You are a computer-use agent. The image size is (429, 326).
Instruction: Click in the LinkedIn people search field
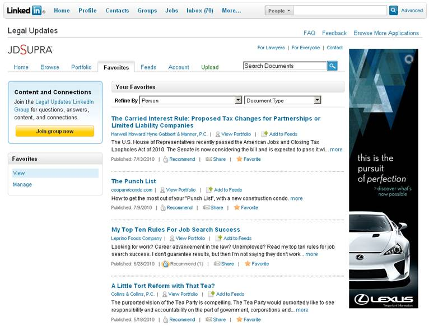pos(340,11)
